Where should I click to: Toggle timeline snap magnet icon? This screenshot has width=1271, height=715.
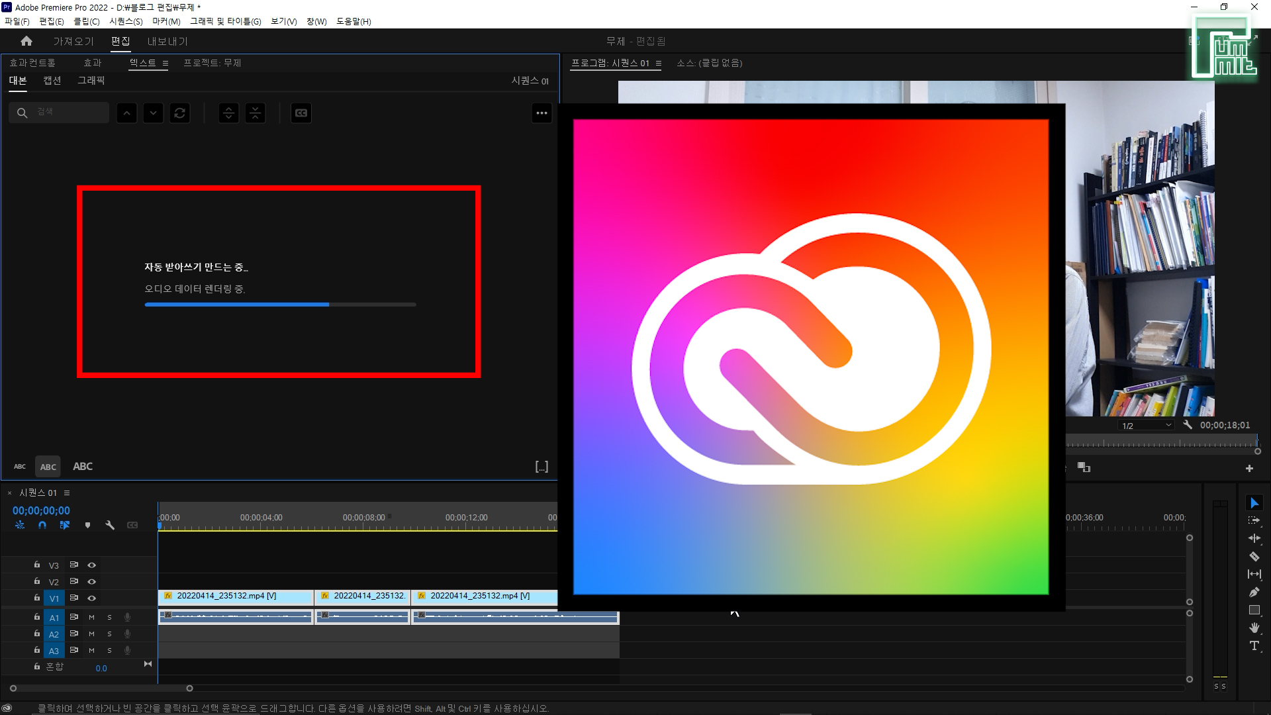42,525
